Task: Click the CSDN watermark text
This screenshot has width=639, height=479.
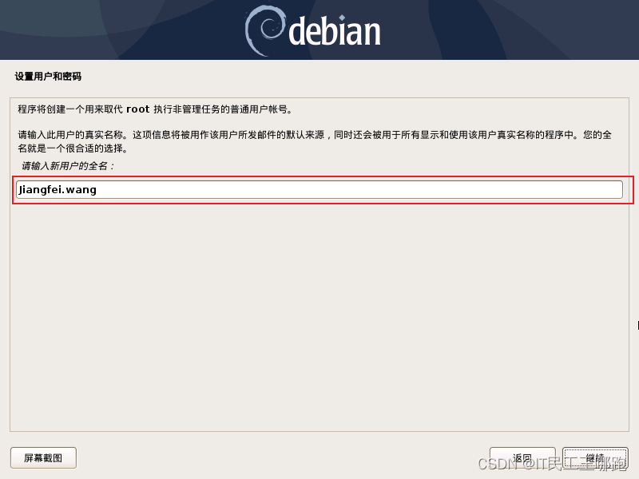Action: tap(551, 464)
